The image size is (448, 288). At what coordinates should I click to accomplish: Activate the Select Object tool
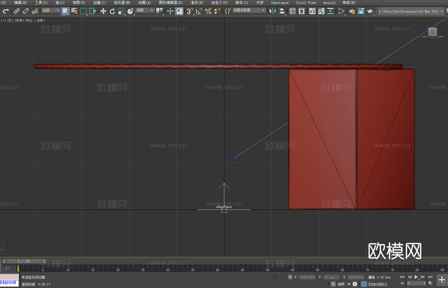pos(65,11)
